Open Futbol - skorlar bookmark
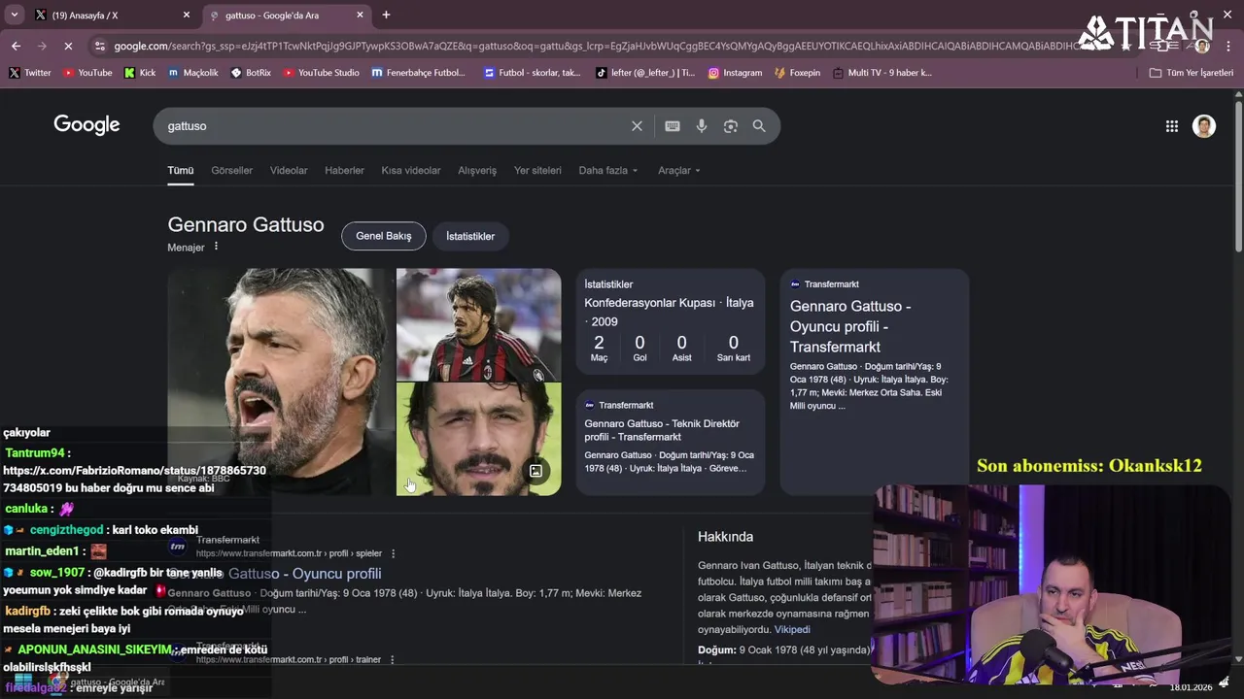This screenshot has width=1244, height=699. [x=532, y=73]
